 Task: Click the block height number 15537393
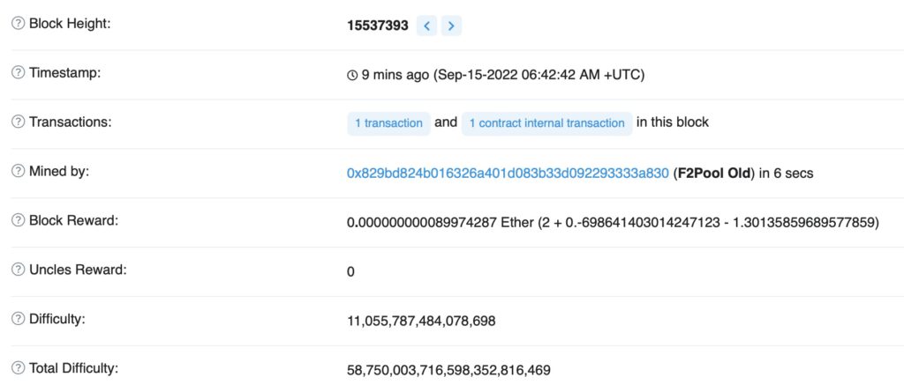click(x=378, y=26)
